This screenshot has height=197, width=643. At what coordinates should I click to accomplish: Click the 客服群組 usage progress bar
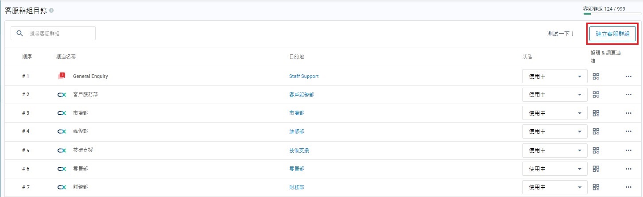pyautogui.click(x=612, y=14)
